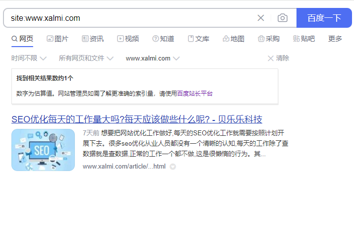354x231 pixels.
Task: Expand the 所有网页和文件 file type filter
Action: 86,58
